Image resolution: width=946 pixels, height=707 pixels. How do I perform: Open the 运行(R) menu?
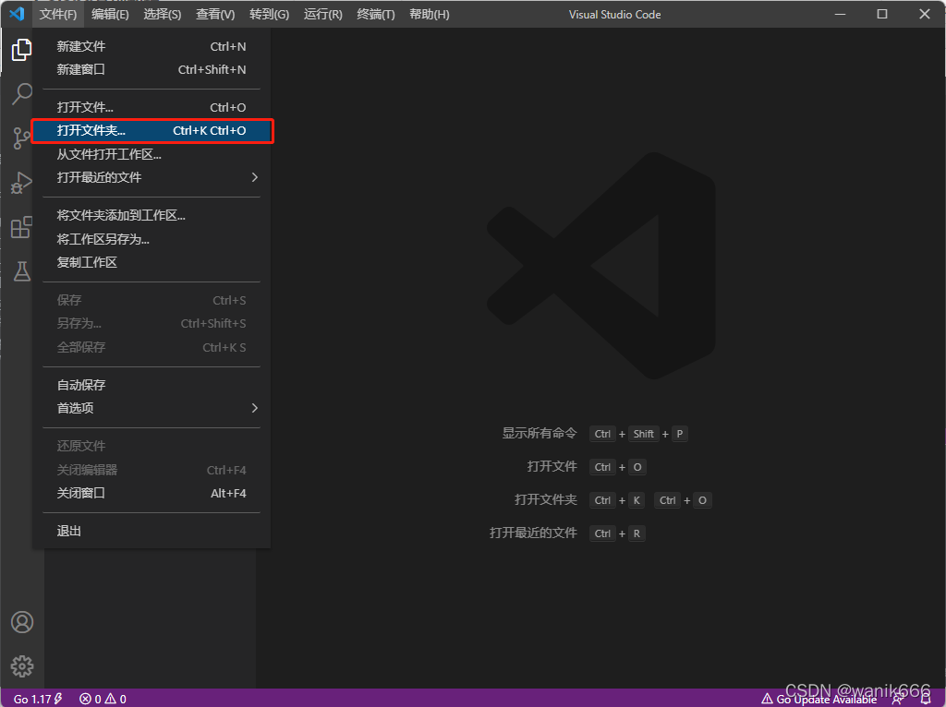[x=322, y=14]
